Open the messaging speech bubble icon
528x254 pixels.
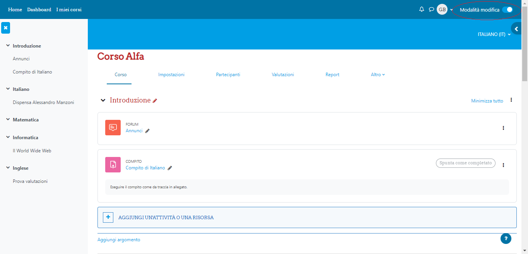431,9
